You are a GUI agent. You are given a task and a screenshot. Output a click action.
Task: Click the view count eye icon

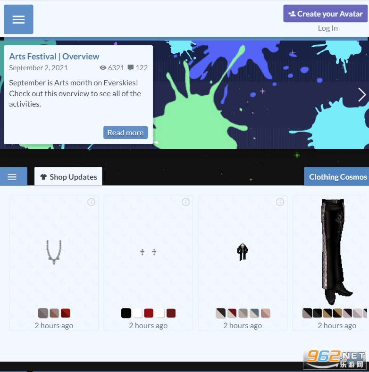click(x=103, y=67)
